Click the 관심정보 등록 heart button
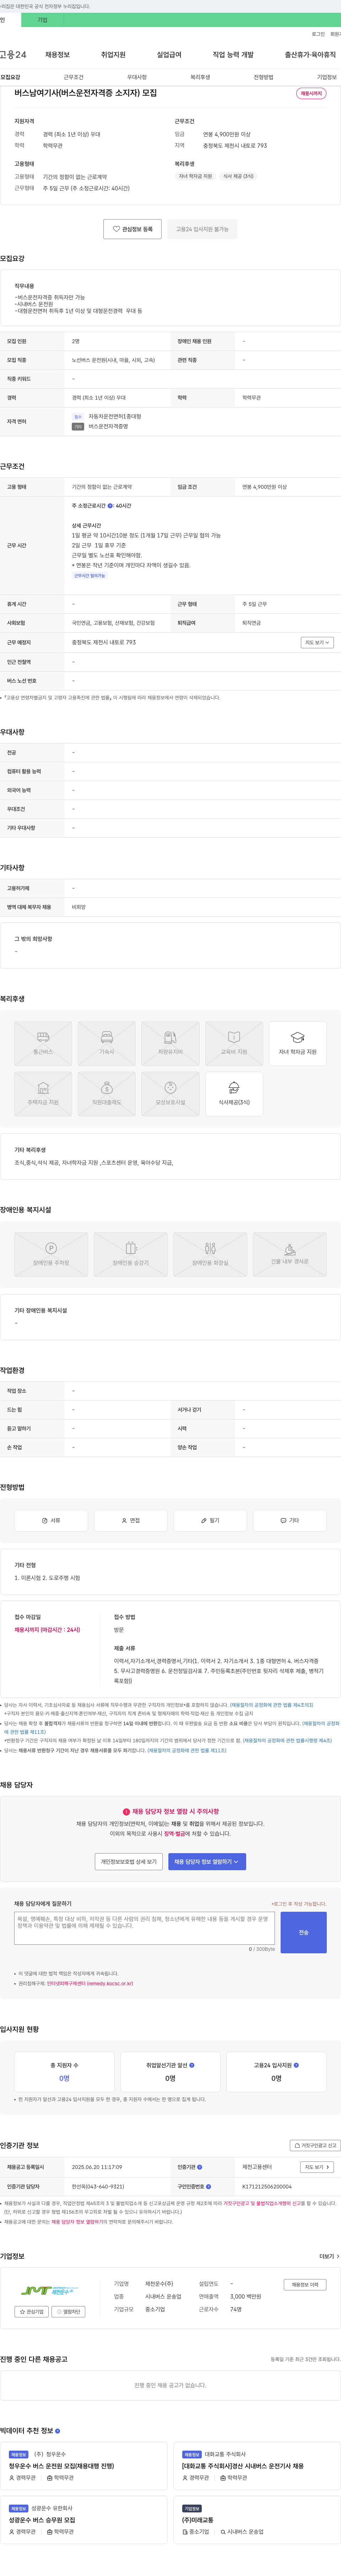The height and width of the screenshot is (2576, 341). pos(132,229)
